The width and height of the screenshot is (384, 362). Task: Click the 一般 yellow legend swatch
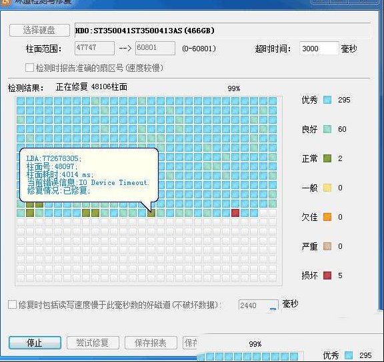[327, 188]
